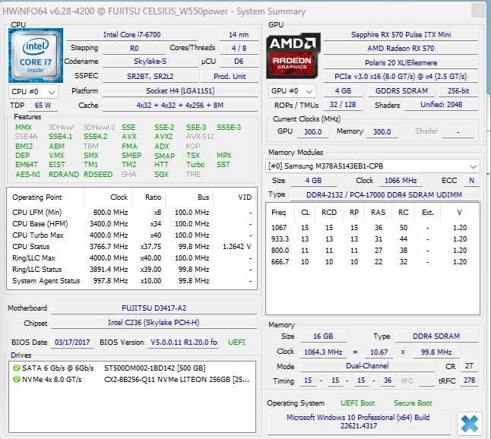This screenshot has height=439, width=491.
Task: Click the RDSEED feature flag
Action: 98,174
